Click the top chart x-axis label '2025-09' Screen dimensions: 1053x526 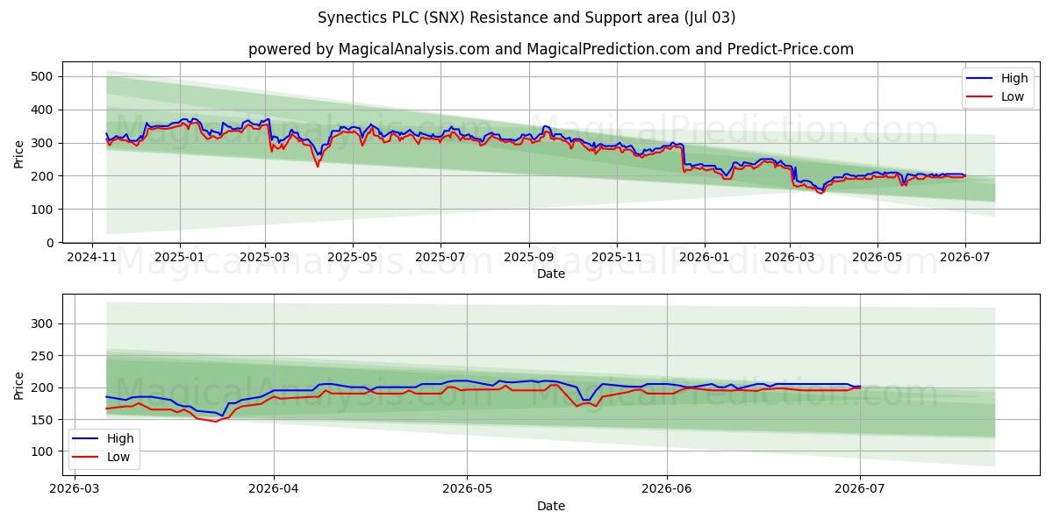[x=529, y=259]
